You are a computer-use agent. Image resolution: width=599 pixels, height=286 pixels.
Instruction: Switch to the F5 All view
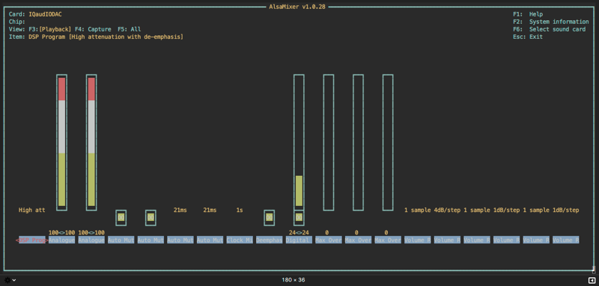click(x=130, y=29)
